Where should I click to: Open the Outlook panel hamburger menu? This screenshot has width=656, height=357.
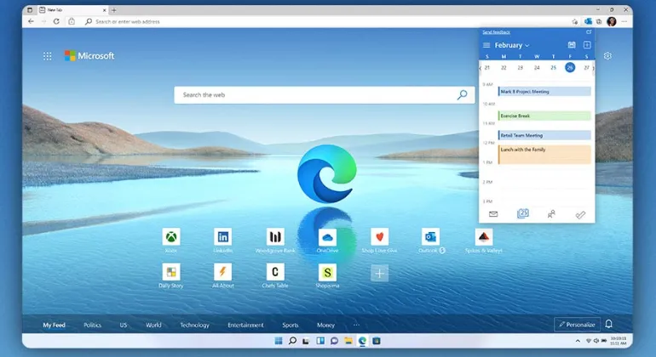[x=486, y=45]
